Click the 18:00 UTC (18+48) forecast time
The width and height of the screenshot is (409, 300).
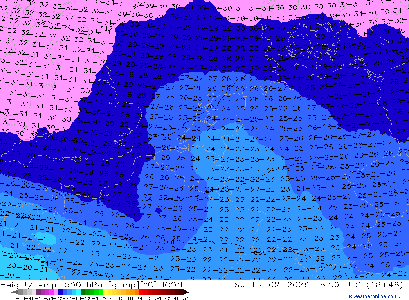click(359, 284)
